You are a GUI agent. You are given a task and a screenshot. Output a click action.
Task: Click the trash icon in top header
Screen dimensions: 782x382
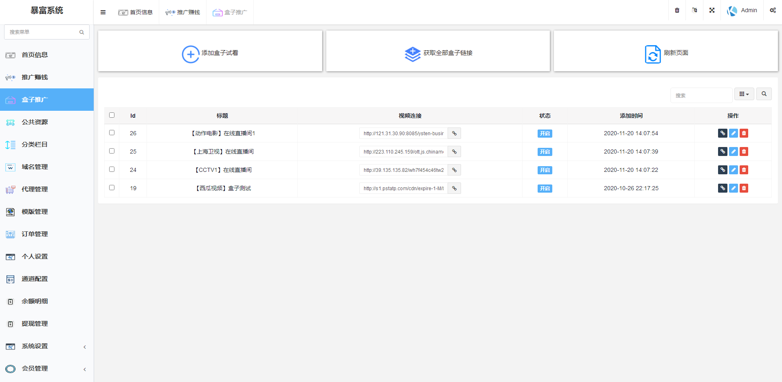click(677, 10)
